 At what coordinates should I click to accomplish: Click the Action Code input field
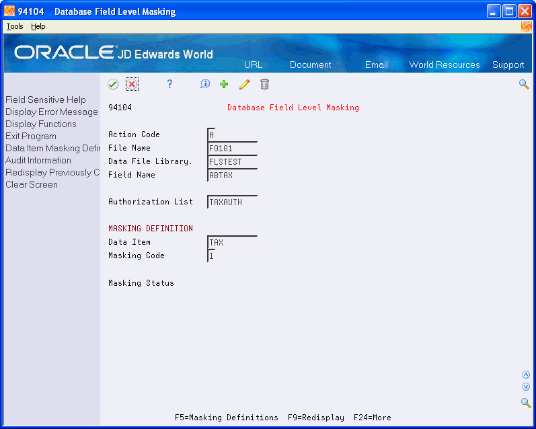211,134
